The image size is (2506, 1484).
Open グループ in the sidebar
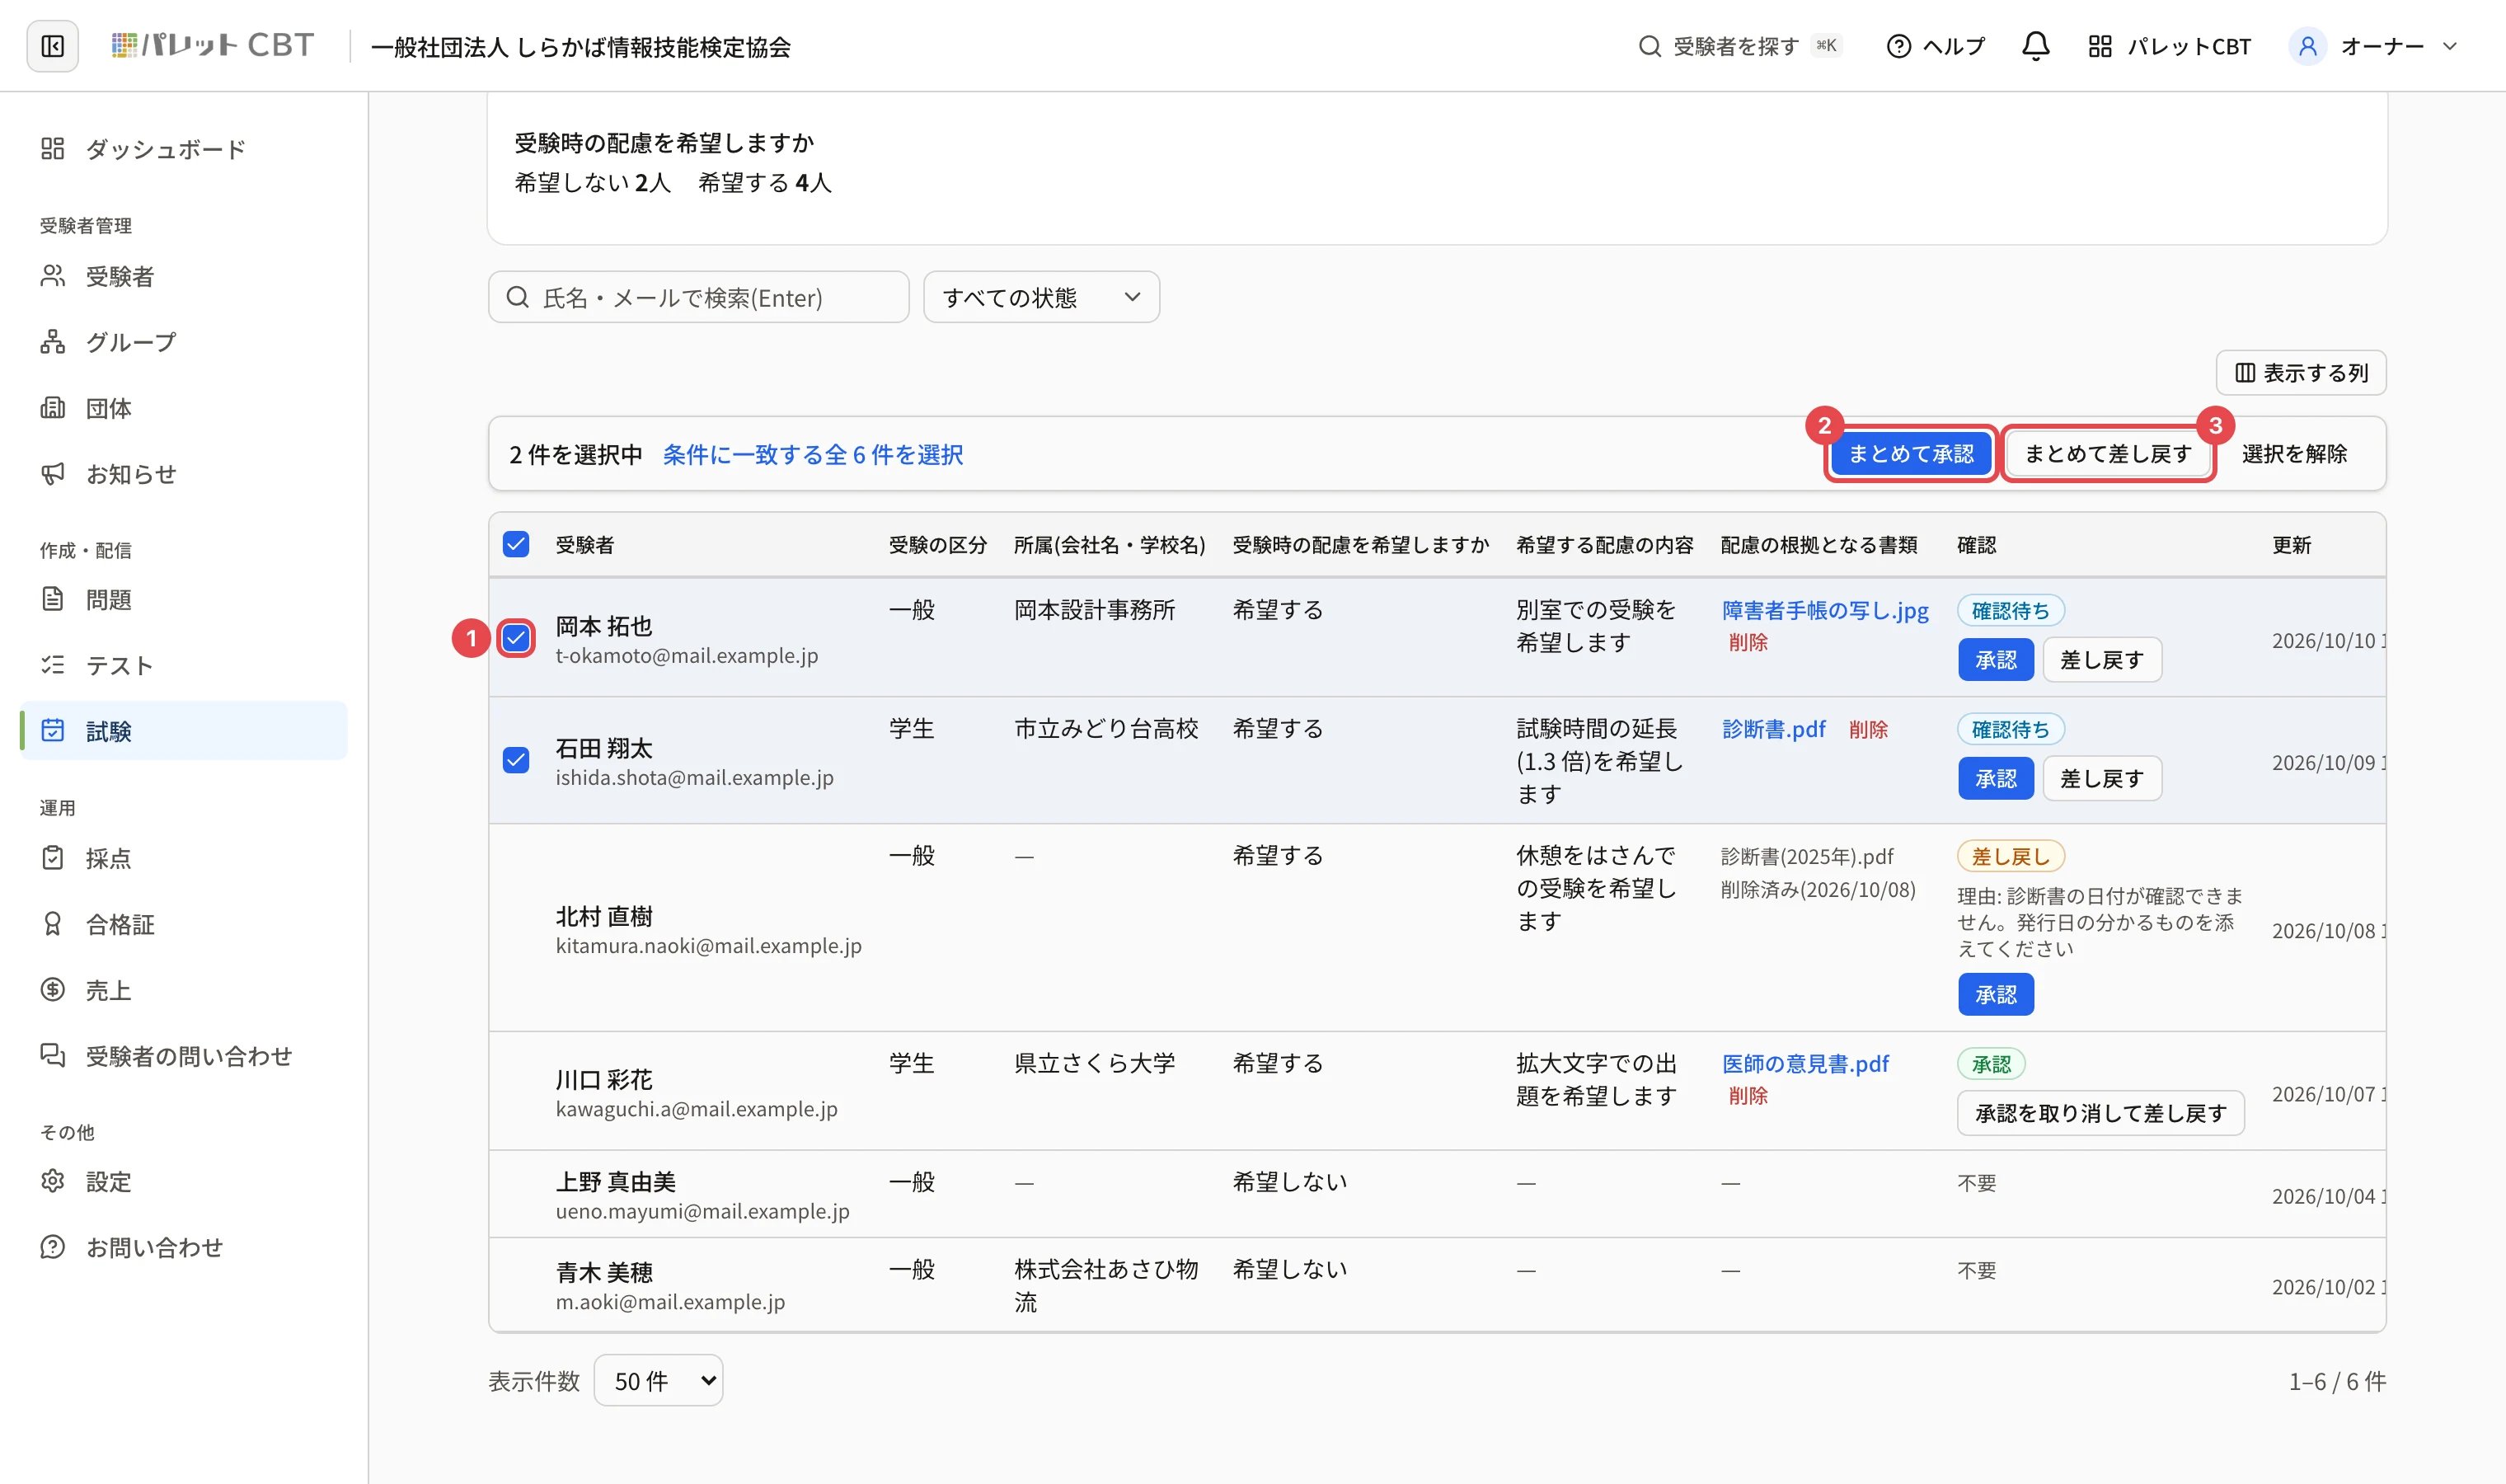[184, 342]
